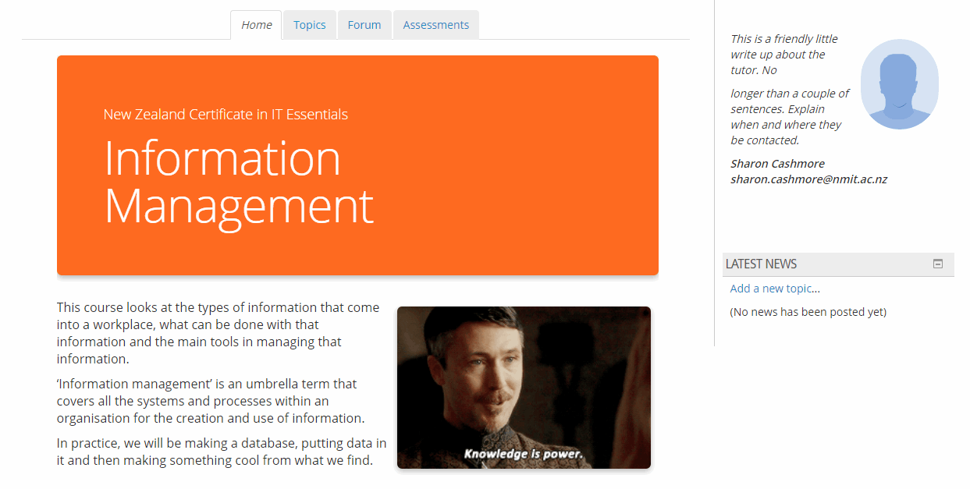Open the Assessments tab
The width and height of the screenshot is (970, 489).
(x=435, y=24)
